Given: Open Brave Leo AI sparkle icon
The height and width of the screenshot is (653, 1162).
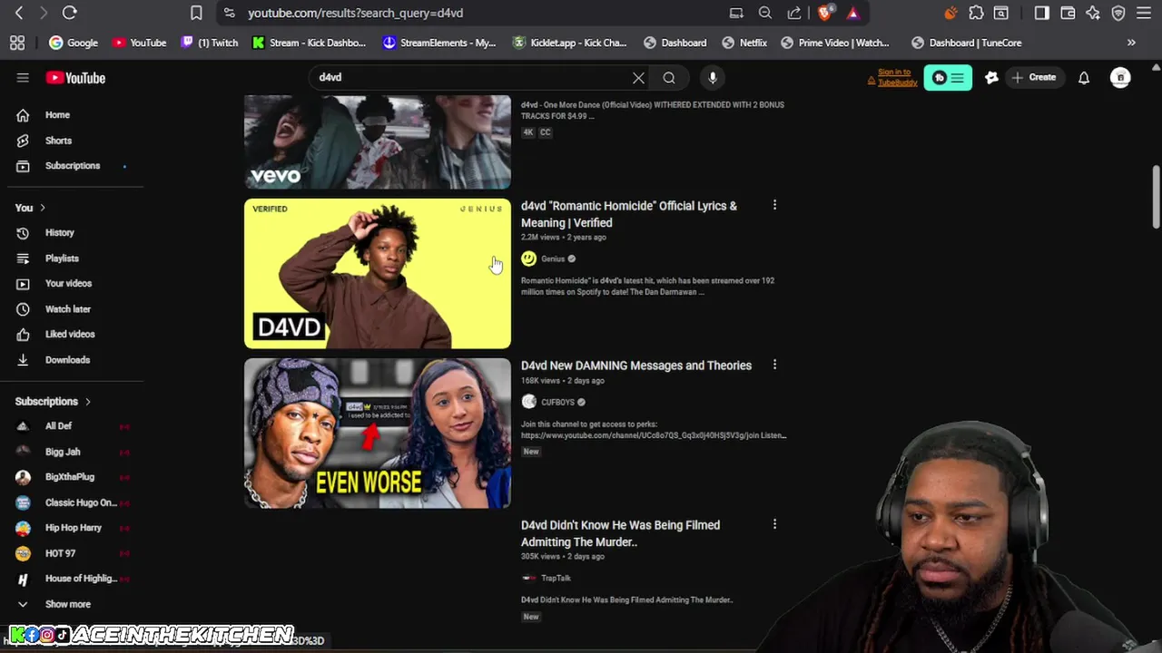Looking at the screenshot, I should click(1093, 13).
